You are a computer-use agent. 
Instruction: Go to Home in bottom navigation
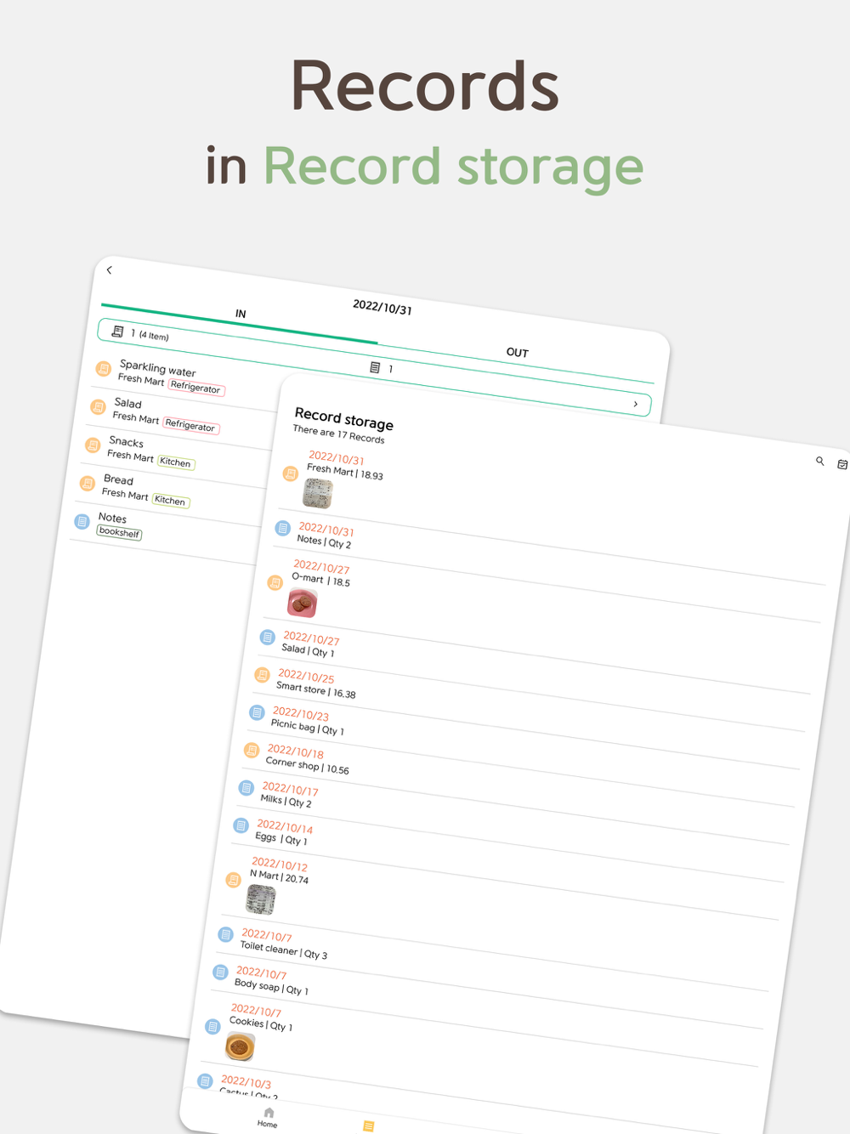(268, 1118)
